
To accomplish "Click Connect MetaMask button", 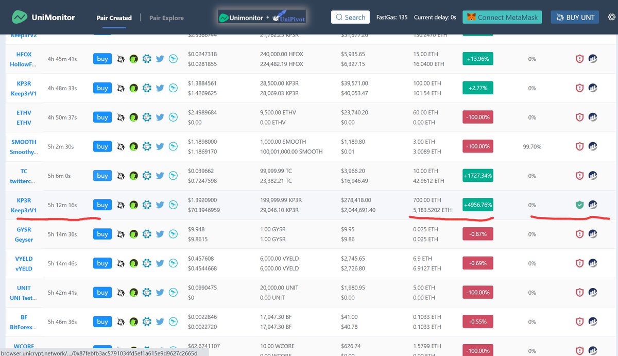I will tap(502, 17).
